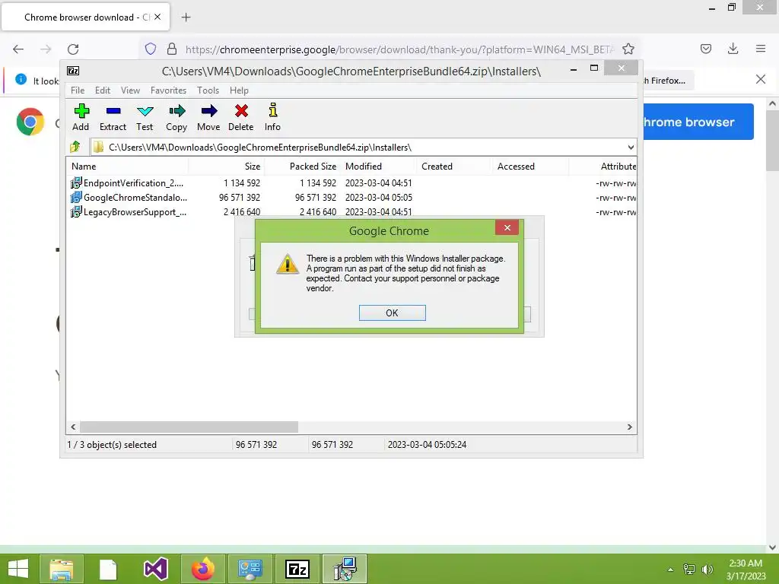Click the red Delete icon
This screenshot has height=584, width=779.
[241, 111]
